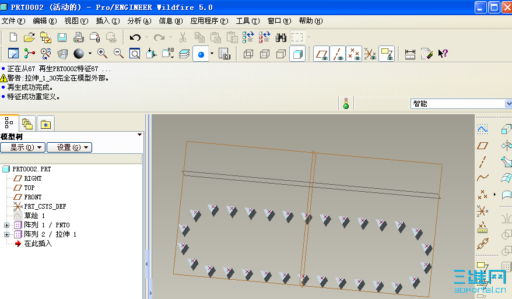This screenshot has height=299, width=512.
Task: Open the Layers stack icon
Action: (184, 54)
